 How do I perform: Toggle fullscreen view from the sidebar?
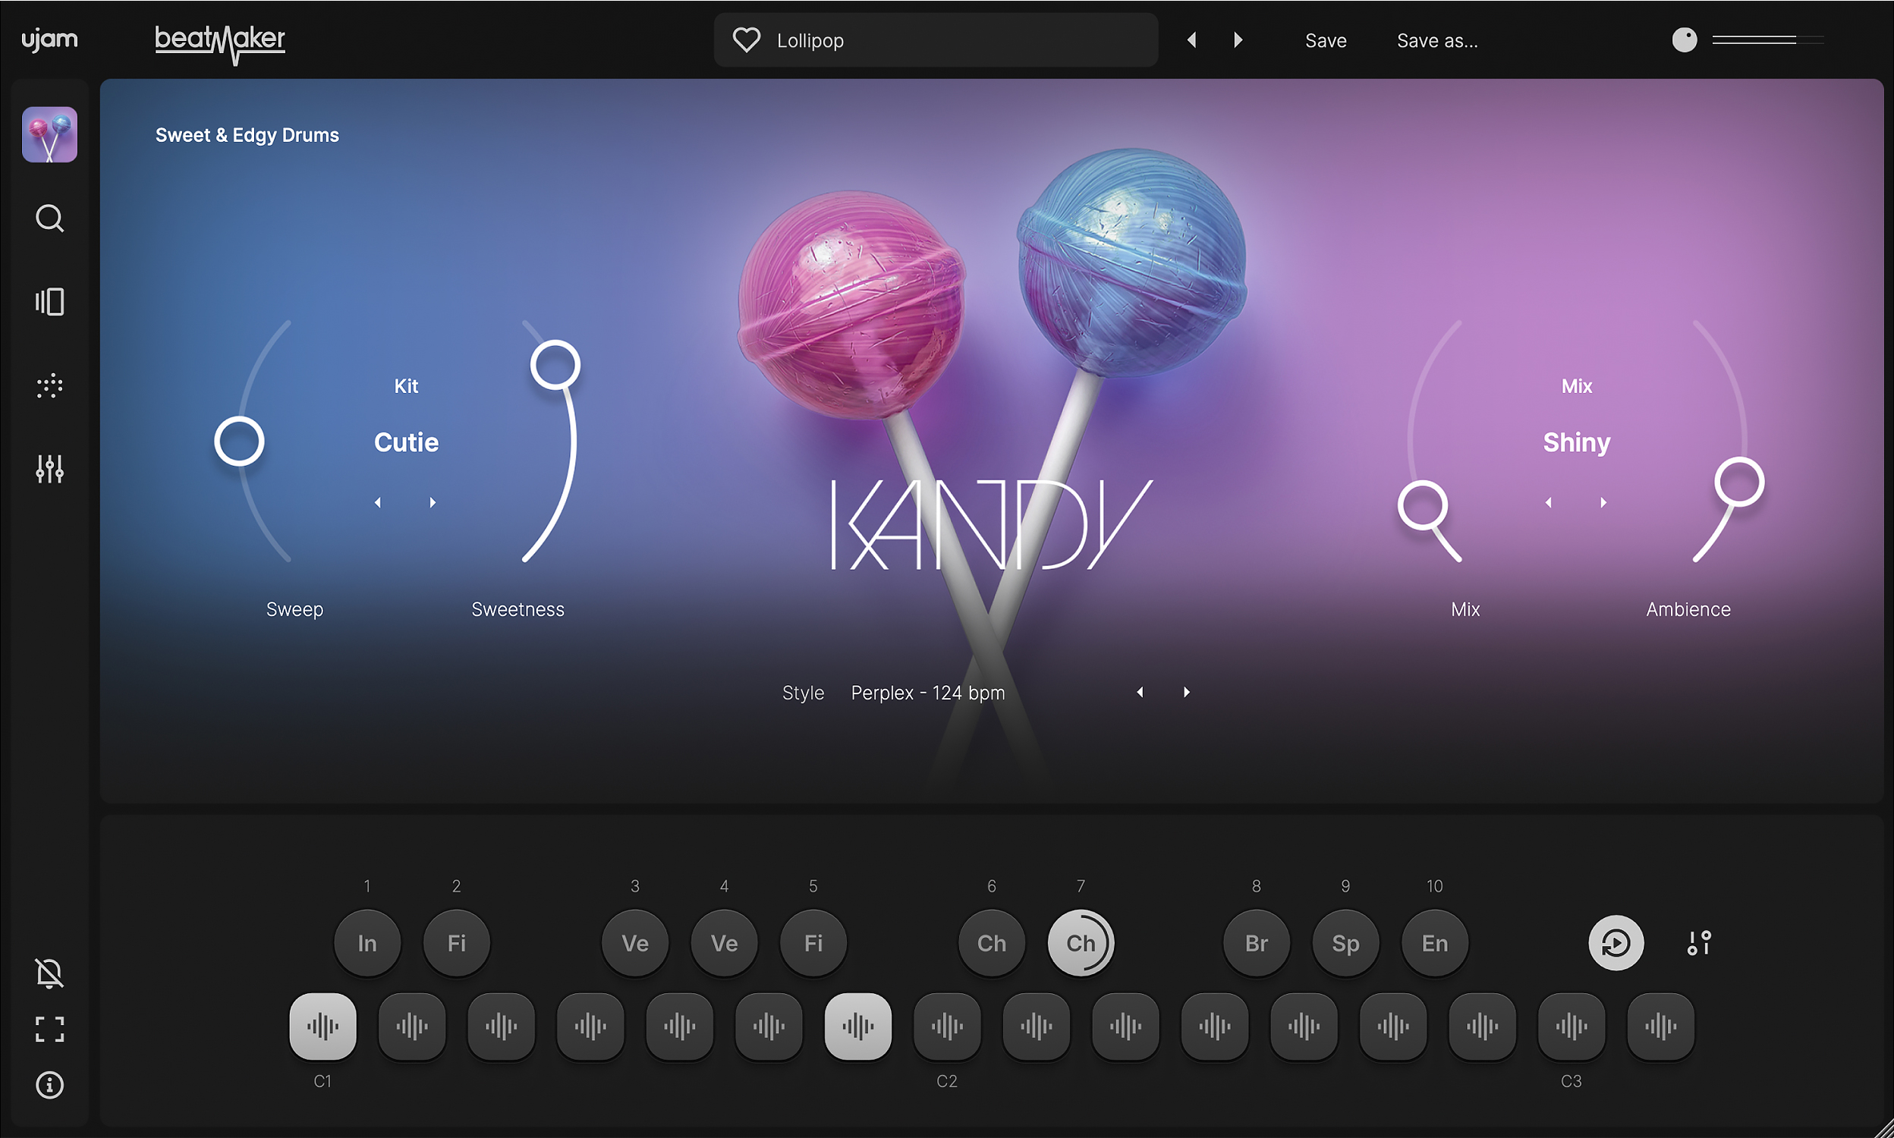pos(49,1030)
